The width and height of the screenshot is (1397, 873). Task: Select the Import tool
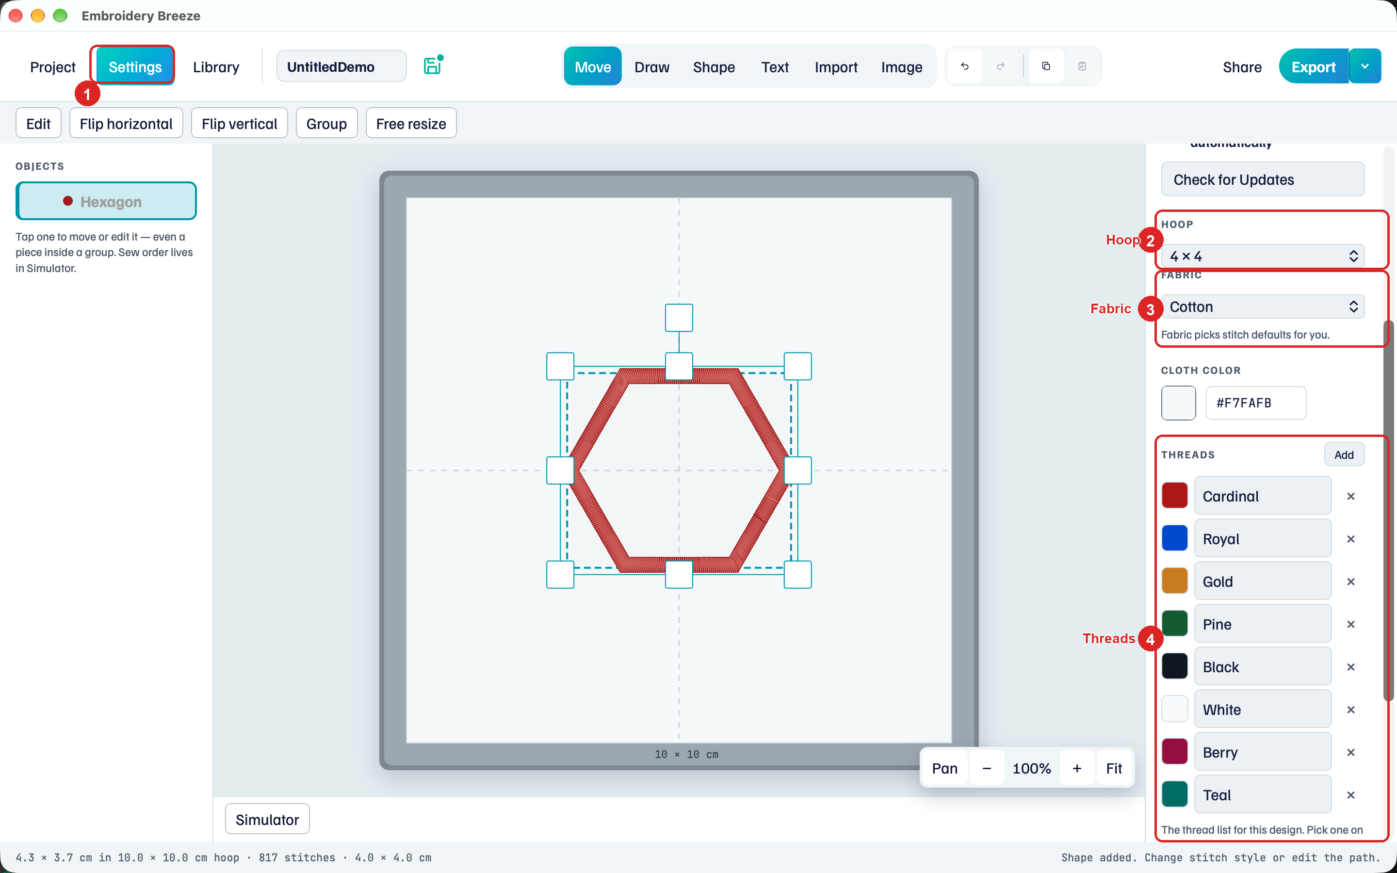pyautogui.click(x=836, y=67)
